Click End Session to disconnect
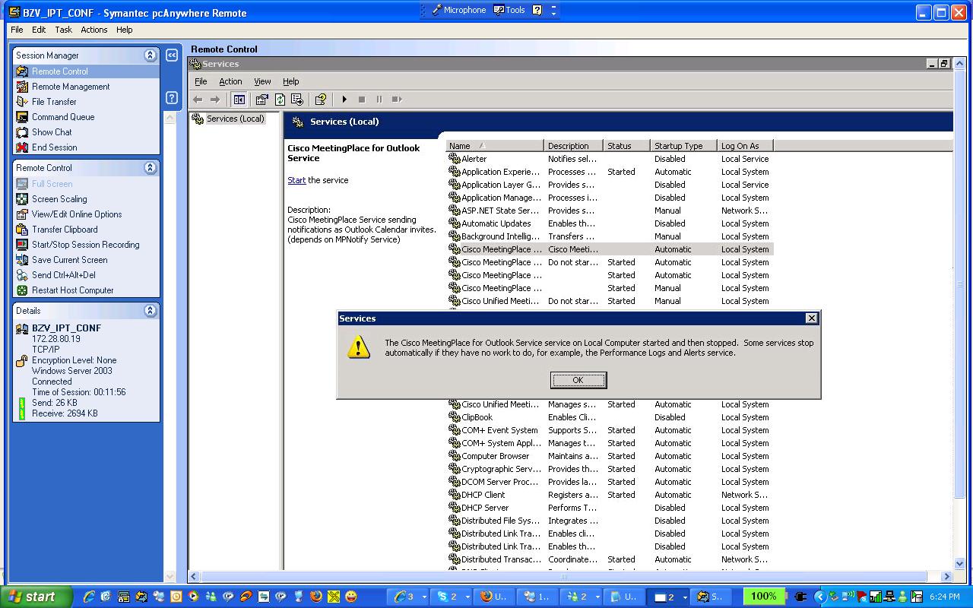 tap(54, 147)
